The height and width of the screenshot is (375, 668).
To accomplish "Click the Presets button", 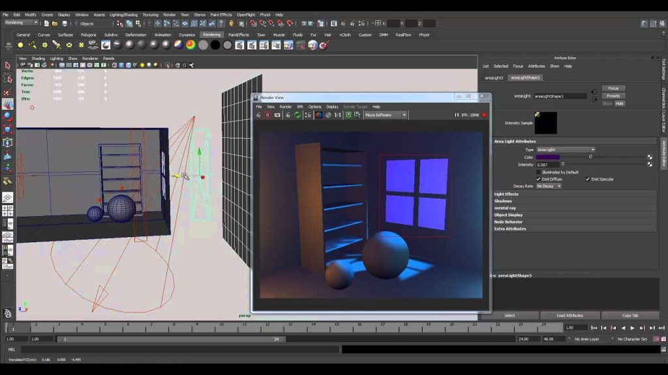I will pyautogui.click(x=613, y=96).
